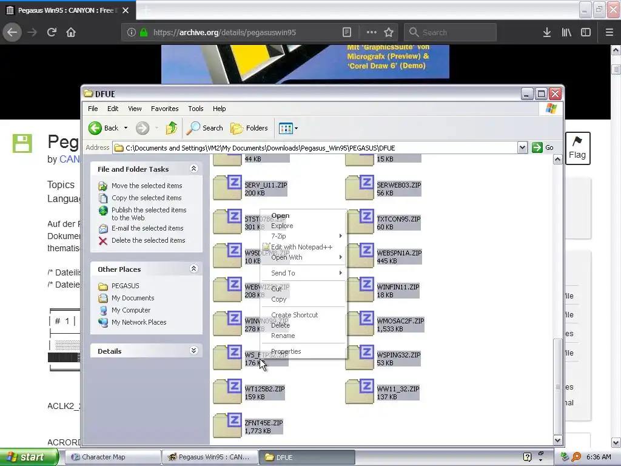
Task: Select the WW11_32.ZIP file icon
Action: 360,392
